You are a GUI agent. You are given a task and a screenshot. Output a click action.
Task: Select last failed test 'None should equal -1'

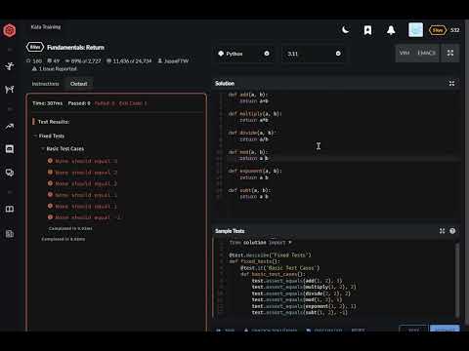[x=84, y=217]
